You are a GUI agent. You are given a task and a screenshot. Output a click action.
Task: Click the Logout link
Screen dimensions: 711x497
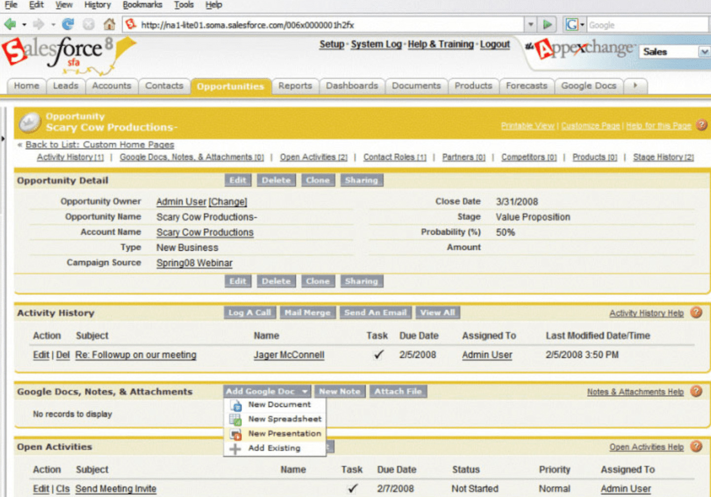point(495,44)
